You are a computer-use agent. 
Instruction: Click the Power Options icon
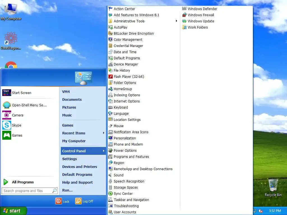tap(110, 150)
